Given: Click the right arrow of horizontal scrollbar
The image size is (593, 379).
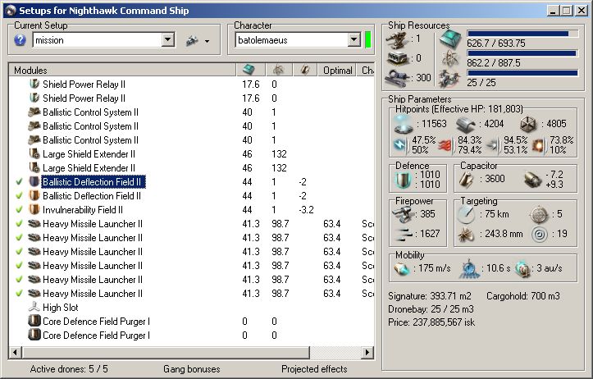Looking at the screenshot, I should point(367,353).
